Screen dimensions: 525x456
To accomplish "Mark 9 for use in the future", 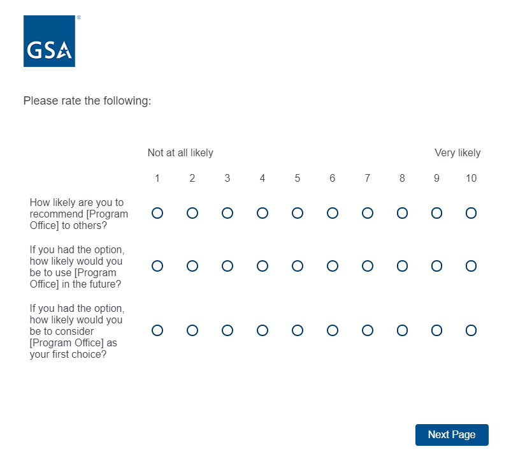I will (x=436, y=265).
